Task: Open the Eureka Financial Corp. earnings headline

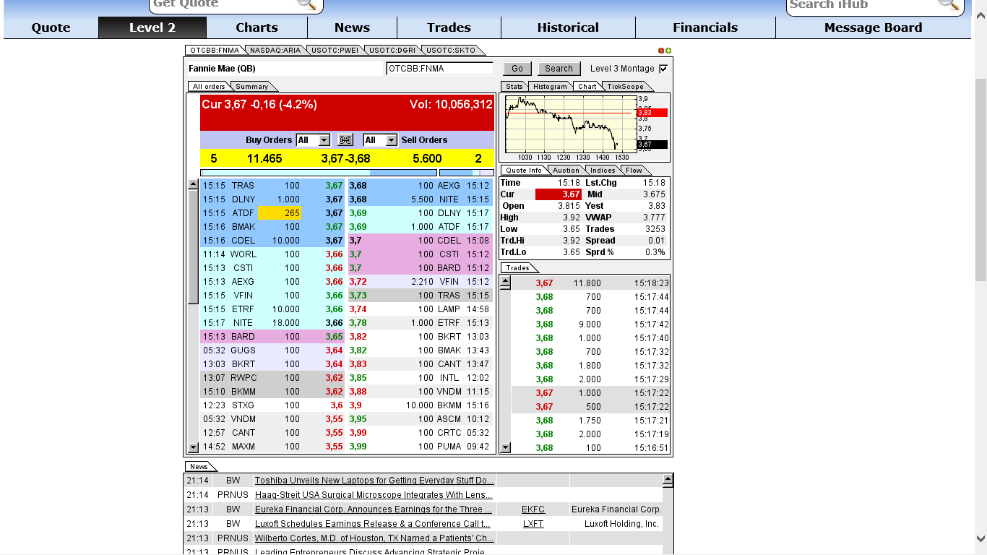Action: click(374, 509)
